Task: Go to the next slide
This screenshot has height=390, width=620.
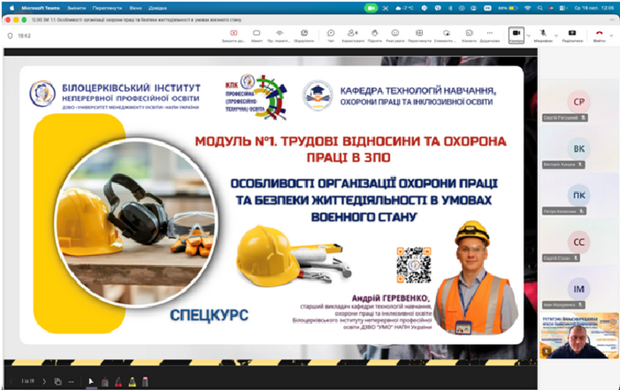Action: pos(44,381)
